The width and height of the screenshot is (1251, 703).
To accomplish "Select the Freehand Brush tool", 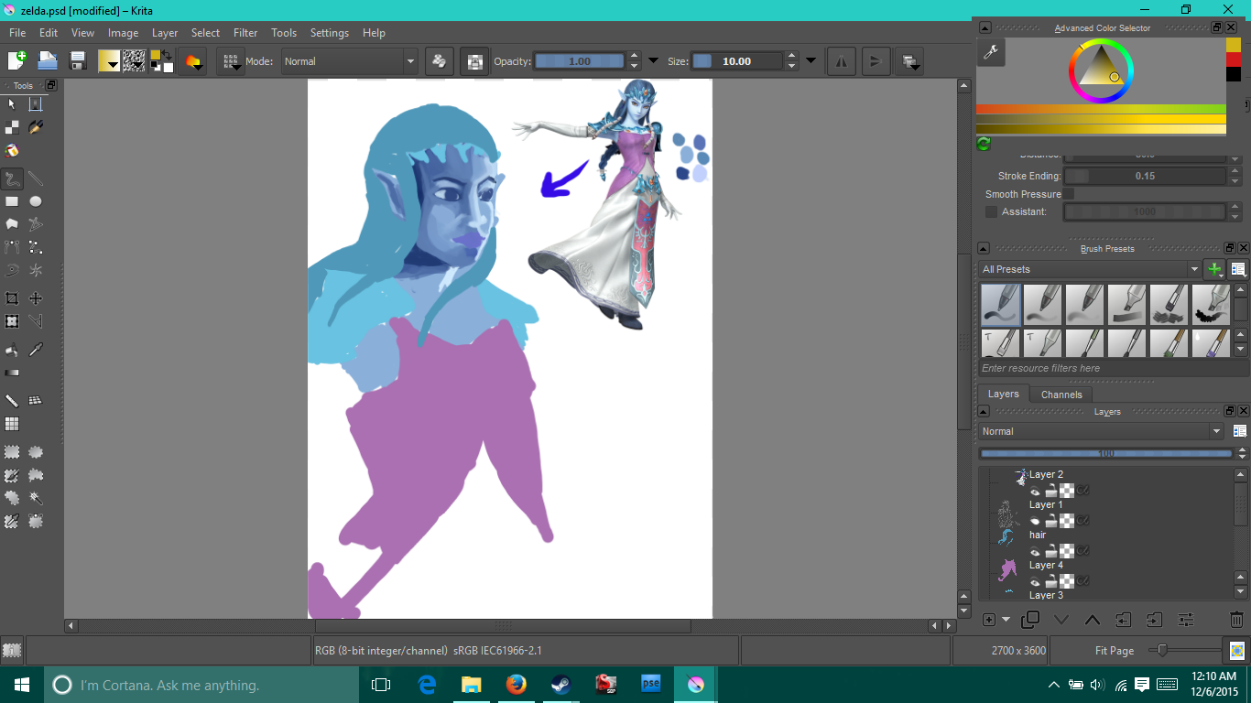I will click(12, 178).
